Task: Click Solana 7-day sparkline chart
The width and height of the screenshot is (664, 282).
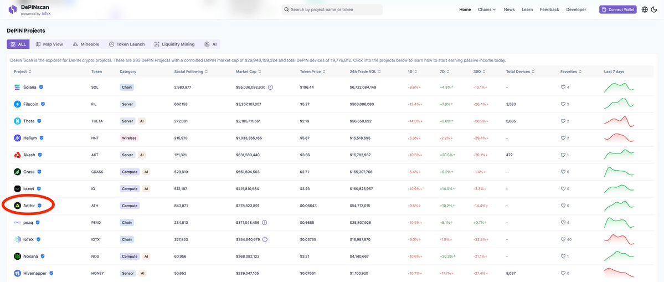Action: click(x=619, y=87)
